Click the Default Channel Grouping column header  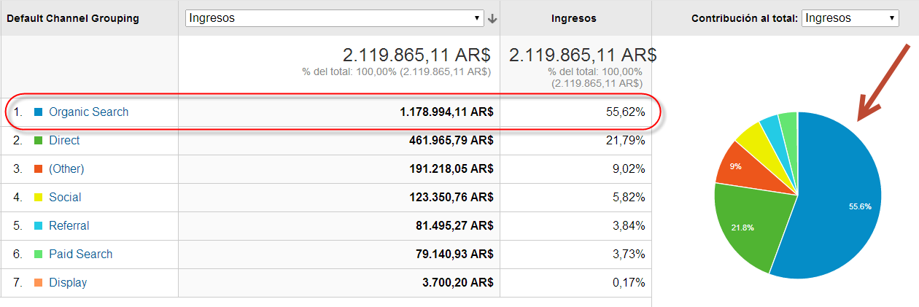(73, 18)
